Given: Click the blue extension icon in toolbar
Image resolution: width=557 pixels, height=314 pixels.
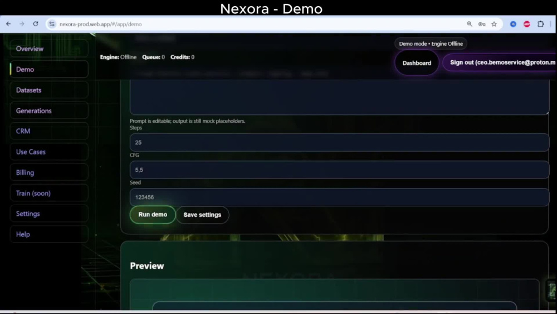Looking at the screenshot, I should click(x=514, y=24).
